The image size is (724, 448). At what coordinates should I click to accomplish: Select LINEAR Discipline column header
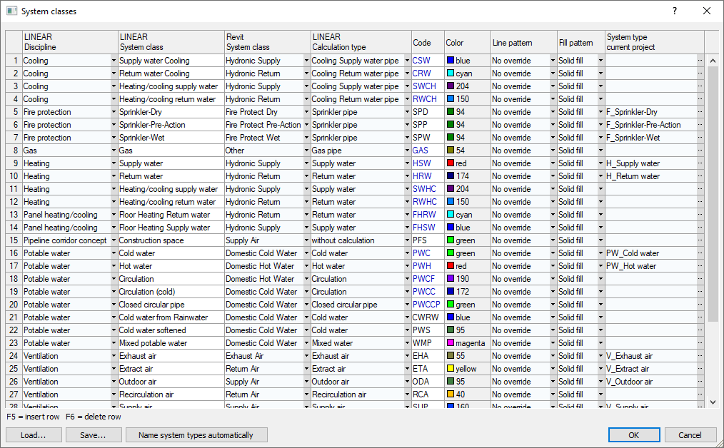[70, 42]
